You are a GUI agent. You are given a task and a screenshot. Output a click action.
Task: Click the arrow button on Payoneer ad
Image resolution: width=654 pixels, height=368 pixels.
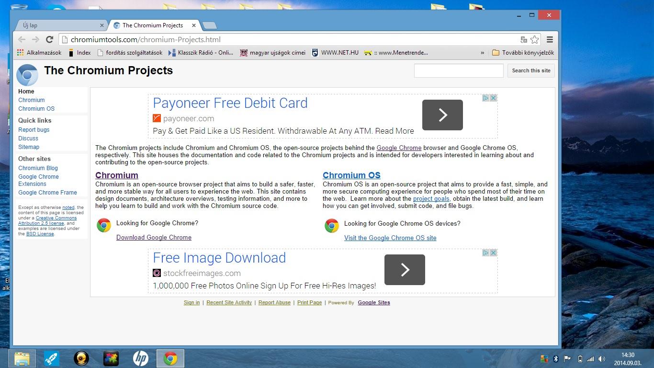tap(442, 115)
